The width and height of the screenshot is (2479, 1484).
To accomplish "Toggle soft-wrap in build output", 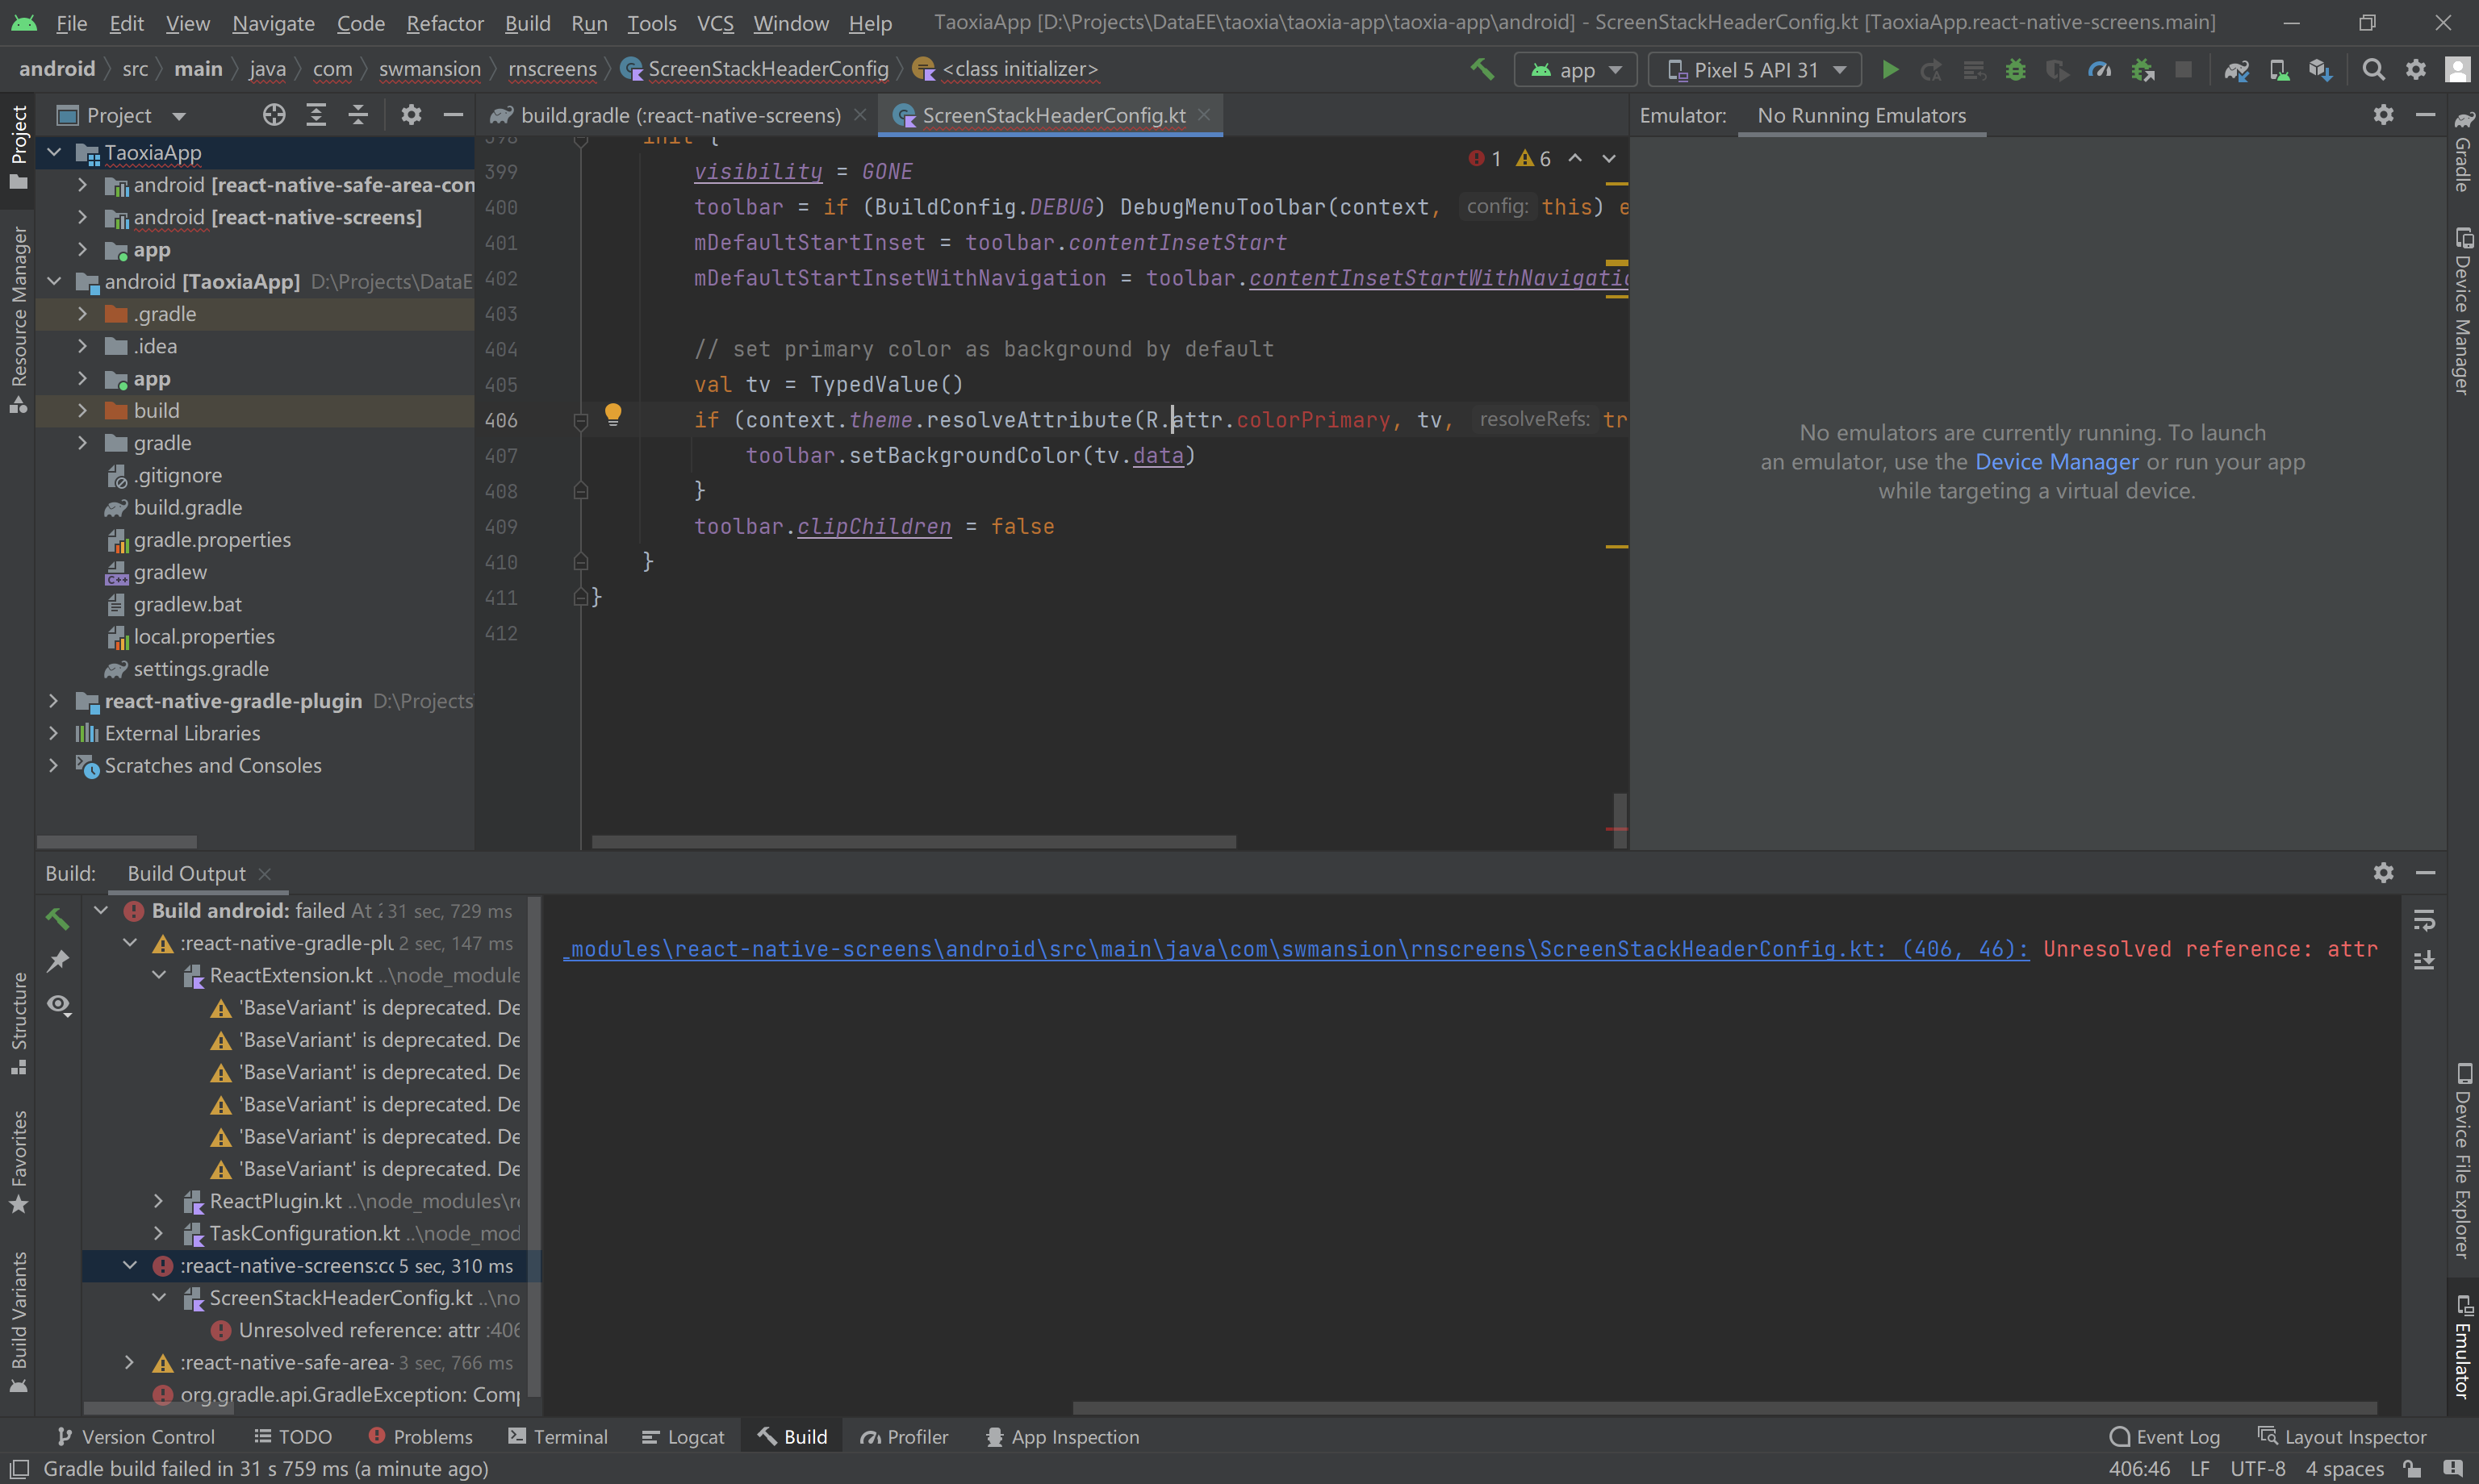I will click(x=2424, y=919).
